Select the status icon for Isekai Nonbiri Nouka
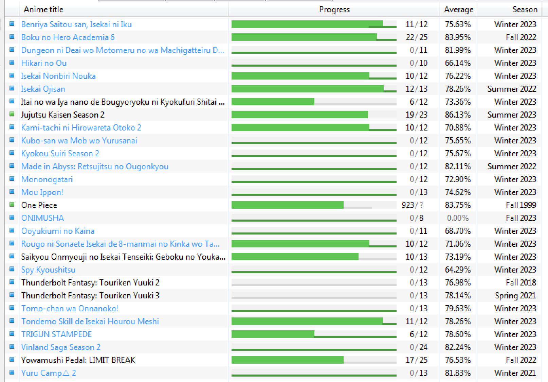The height and width of the screenshot is (382, 548). [x=12, y=75]
